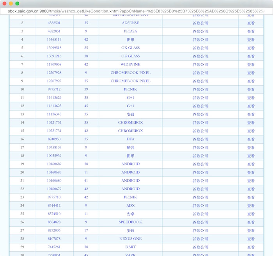Open registration number 13565119

click(x=54, y=39)
